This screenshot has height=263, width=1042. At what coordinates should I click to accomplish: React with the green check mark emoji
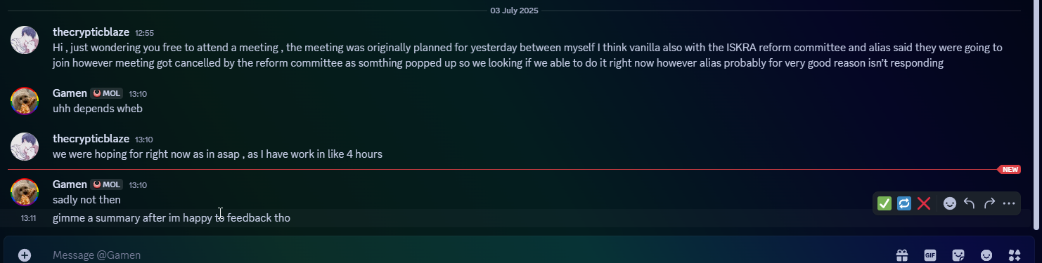[885, 203]
